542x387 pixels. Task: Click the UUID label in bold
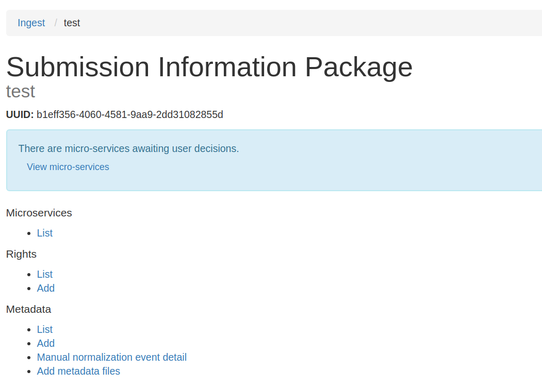(x=20, y=114)
